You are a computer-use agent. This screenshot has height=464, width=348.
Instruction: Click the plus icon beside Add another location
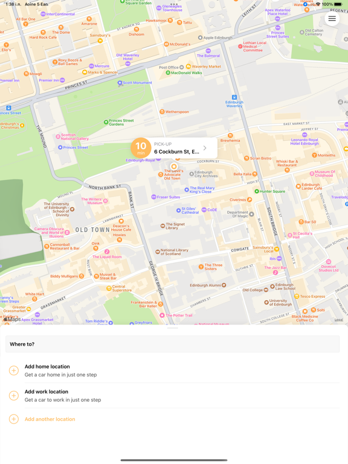pos(14,419)
